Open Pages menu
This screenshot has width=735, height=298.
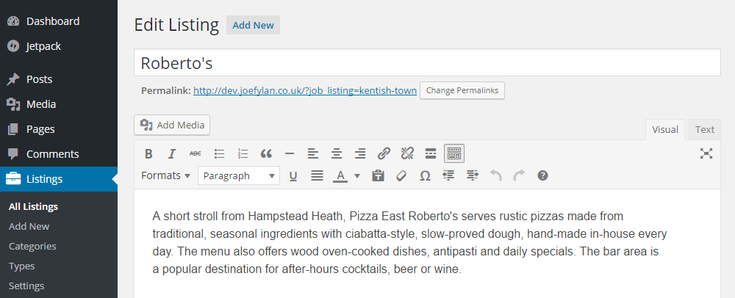coord(59,129)
